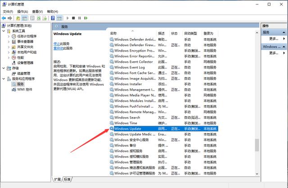Switch to the 标准 tab

click(67, 179)
